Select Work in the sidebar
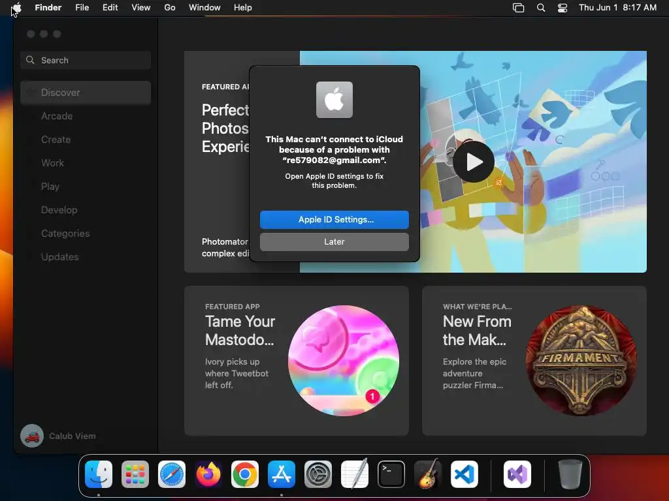Image resolution: width=669 pixels, height=501 pixels. pos(86,162)
